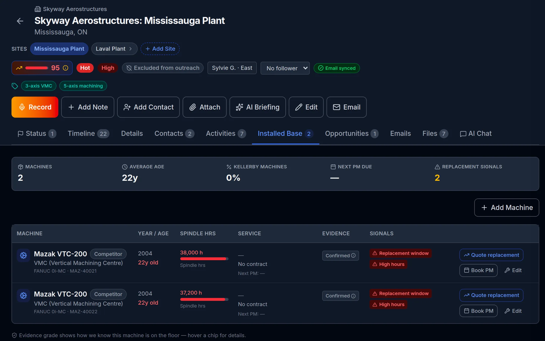Click High hours signal for MAZ-40022
Image resolution: width=545 pixels, height=341 pixels.
(388, 305)
